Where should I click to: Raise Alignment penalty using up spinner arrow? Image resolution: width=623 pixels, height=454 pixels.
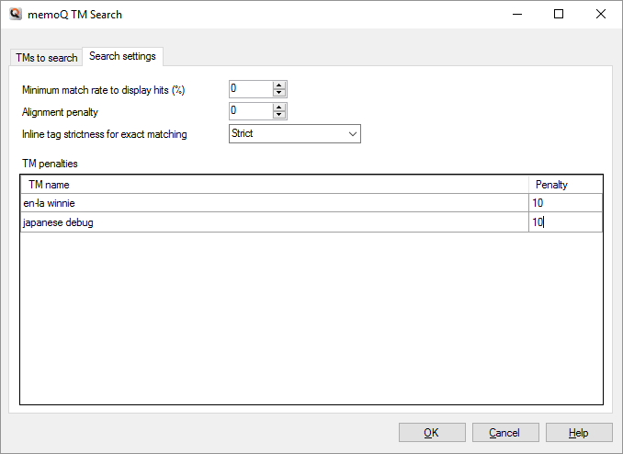280,107
